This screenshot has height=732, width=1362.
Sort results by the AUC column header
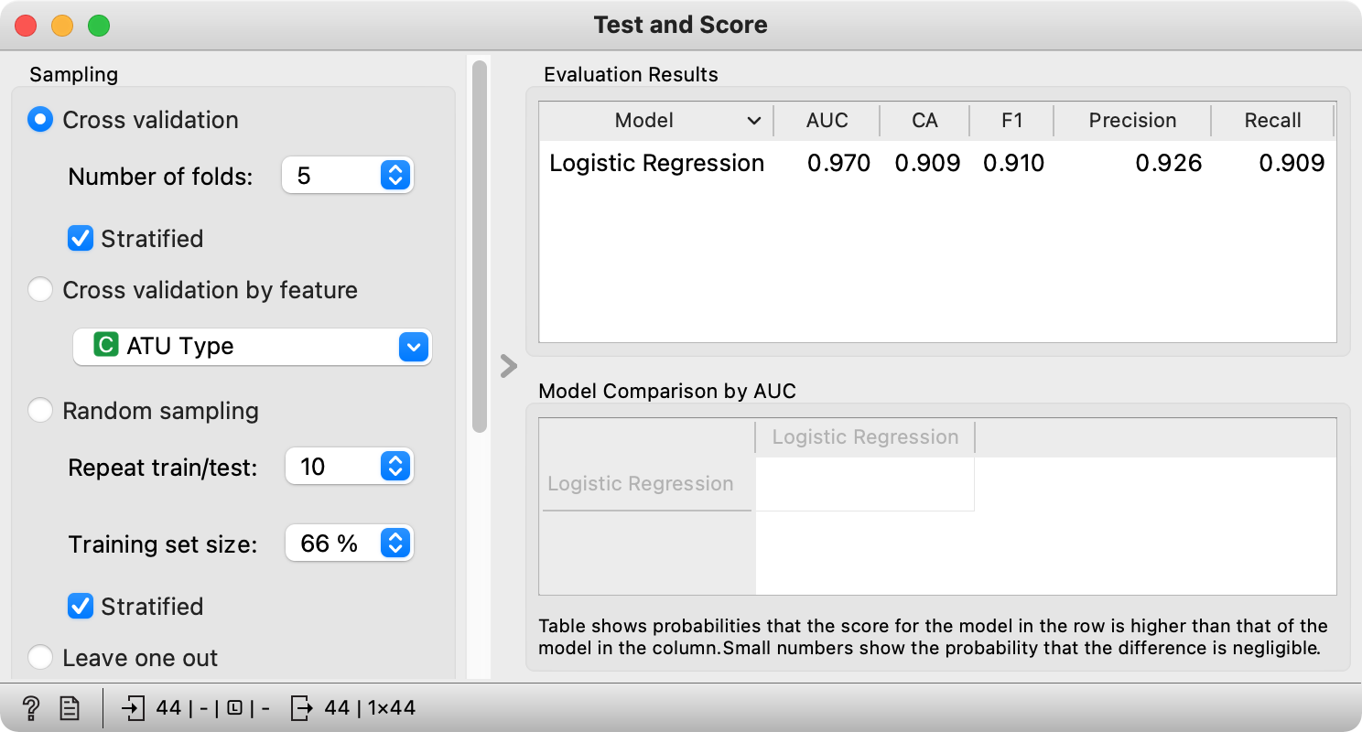827,121
